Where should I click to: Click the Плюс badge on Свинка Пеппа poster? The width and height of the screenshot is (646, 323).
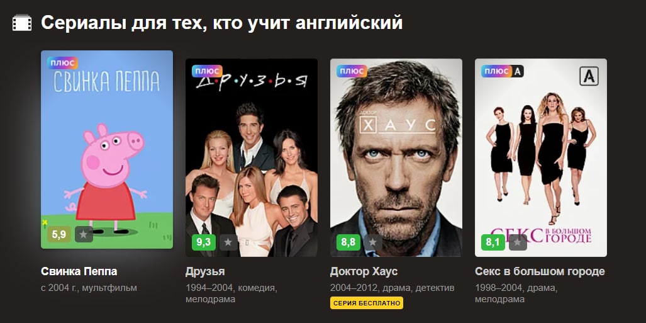pos(63,63)
